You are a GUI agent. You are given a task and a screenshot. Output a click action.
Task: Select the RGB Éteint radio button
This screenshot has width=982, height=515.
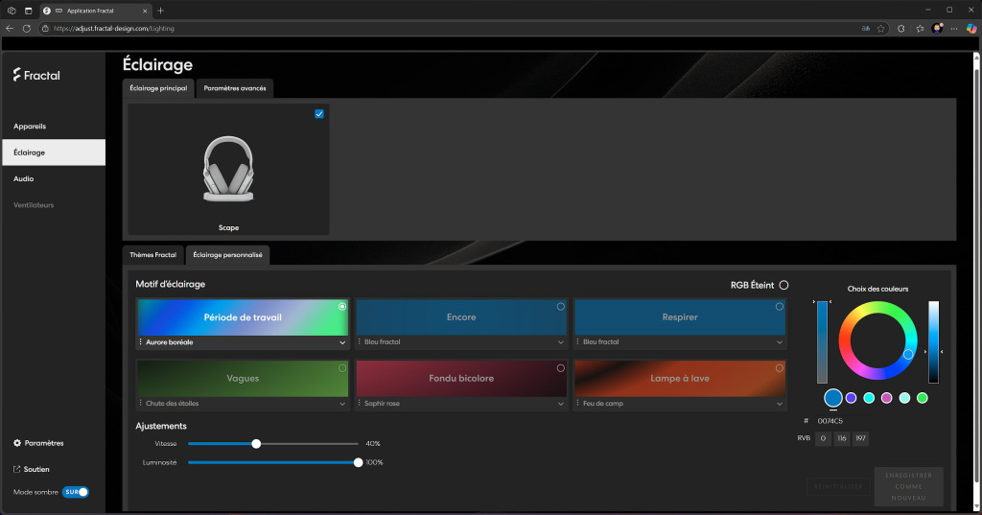coord(783,285)
